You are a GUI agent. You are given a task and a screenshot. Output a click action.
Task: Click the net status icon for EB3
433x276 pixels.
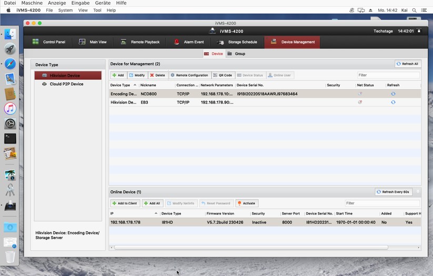point(360,102)
